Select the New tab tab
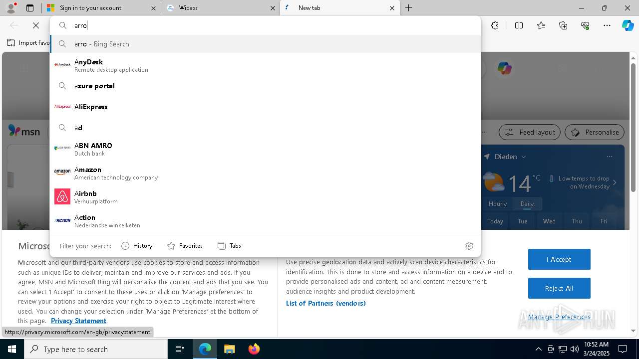The height and width of the screenshot is (359, 639). pos(340,8)
